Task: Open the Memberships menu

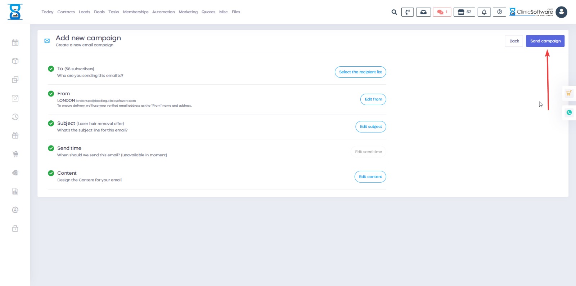Action: point(135,12)
